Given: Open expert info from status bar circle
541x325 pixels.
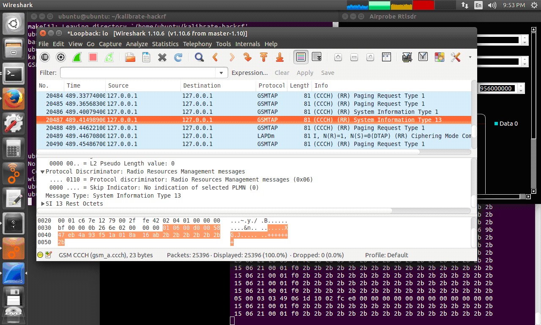Looking at the screenshot, I should point(40,255).
